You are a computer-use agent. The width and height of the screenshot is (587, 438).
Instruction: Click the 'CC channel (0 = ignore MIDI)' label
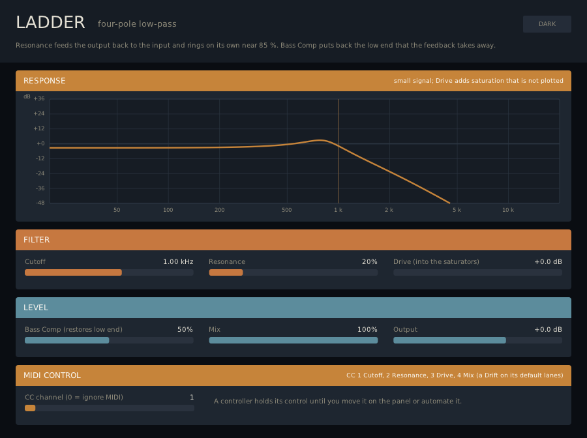point(74,397)
